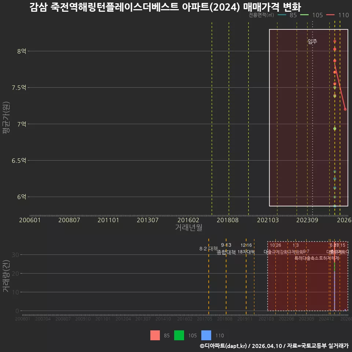Viewport: 352px width, 352px height.
Task: Click the 202412 label on volume chart axis
Action: coord(326,319)
